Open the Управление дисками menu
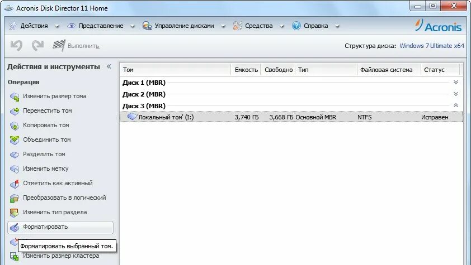 point(184,26)
